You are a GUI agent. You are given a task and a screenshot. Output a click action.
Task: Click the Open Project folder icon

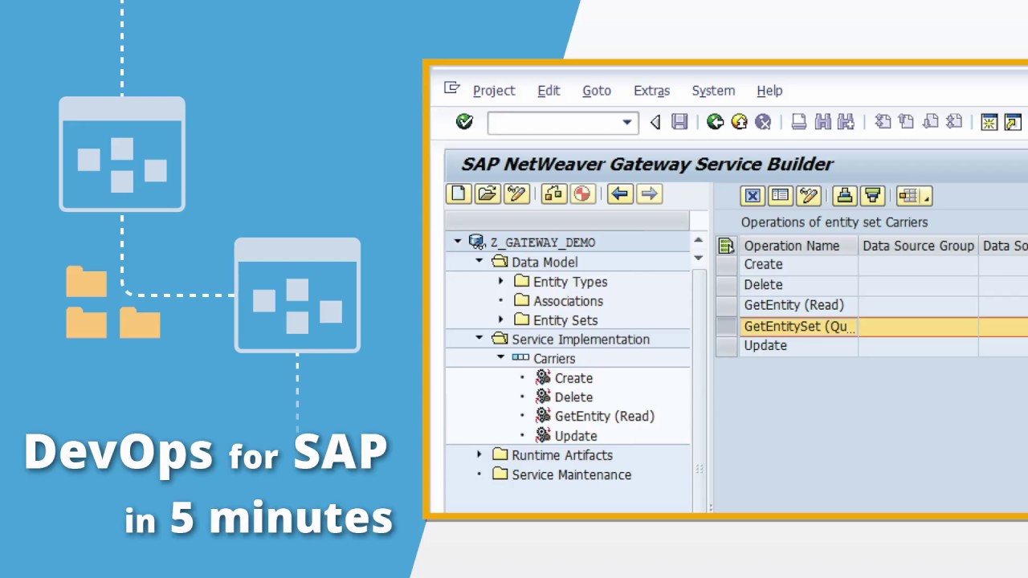click(487, 193)
